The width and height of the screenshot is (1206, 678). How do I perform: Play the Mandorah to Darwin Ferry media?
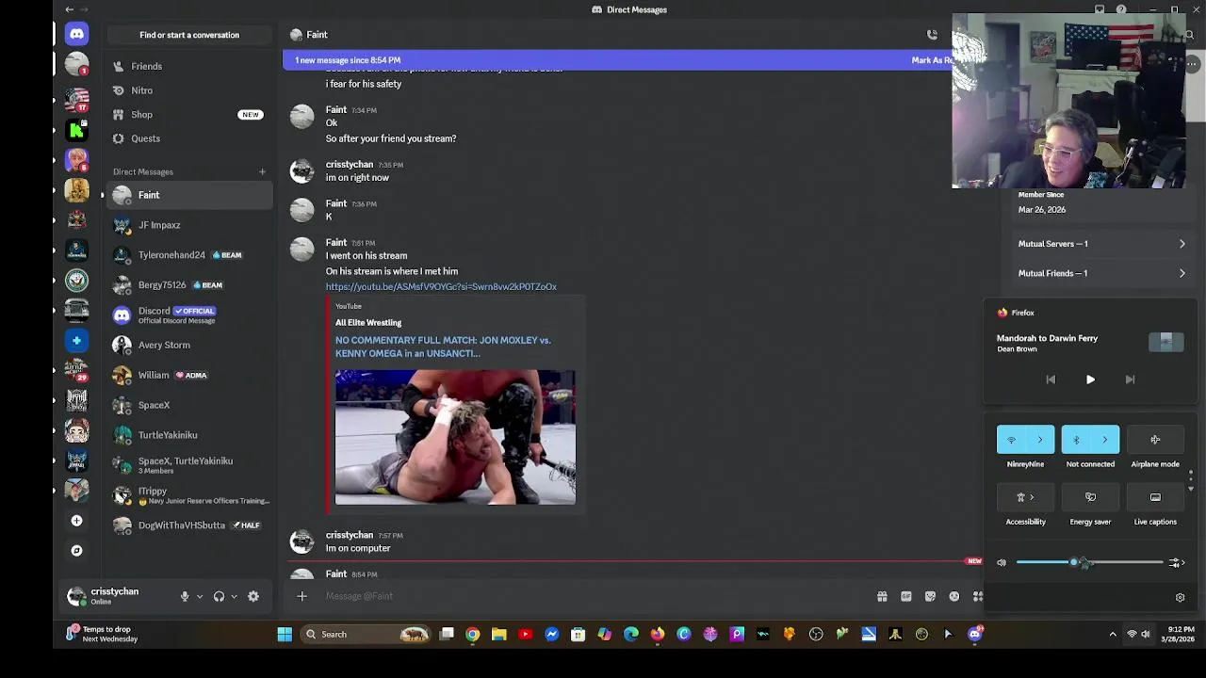pyautogui.click(x=1090, y=379)
